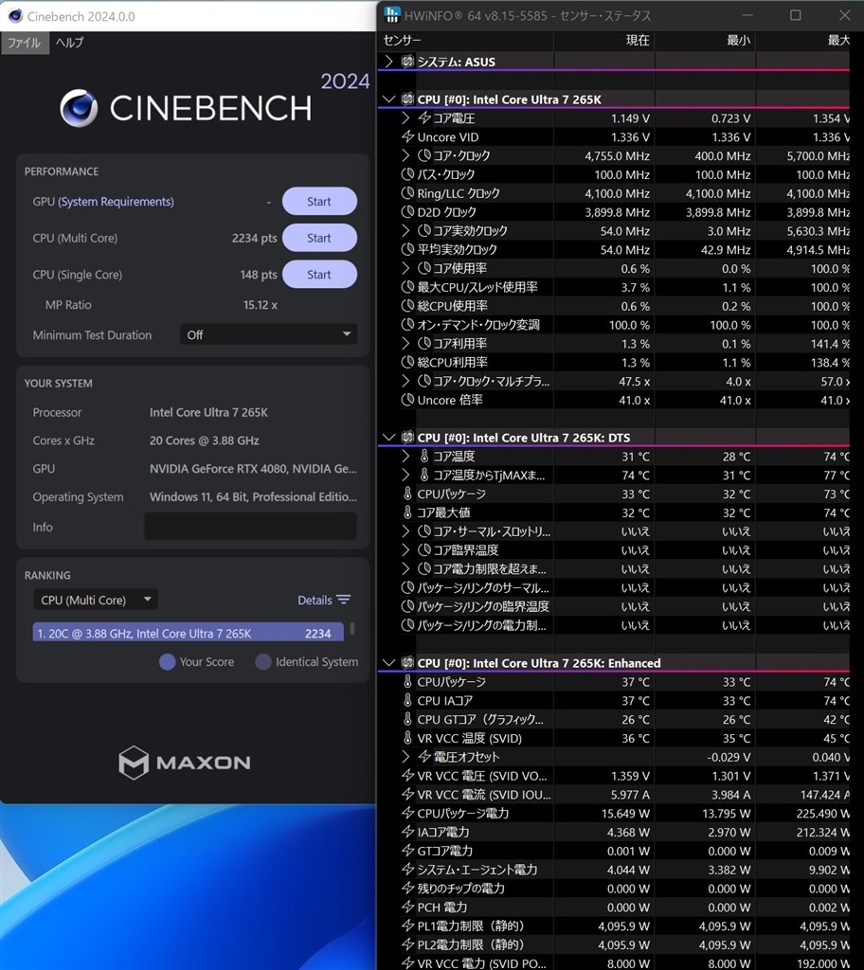The image size is (864, 970).
Task: Click the ranking list scrollbar
Action: [x=353, y=629]
